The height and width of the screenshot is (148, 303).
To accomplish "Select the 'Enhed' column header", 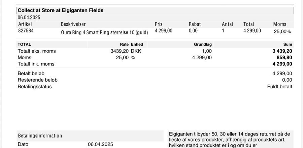I will click(137, 45).
